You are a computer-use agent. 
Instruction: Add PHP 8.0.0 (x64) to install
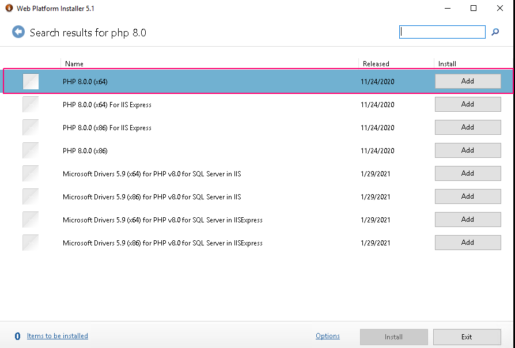tap(468, 81)
